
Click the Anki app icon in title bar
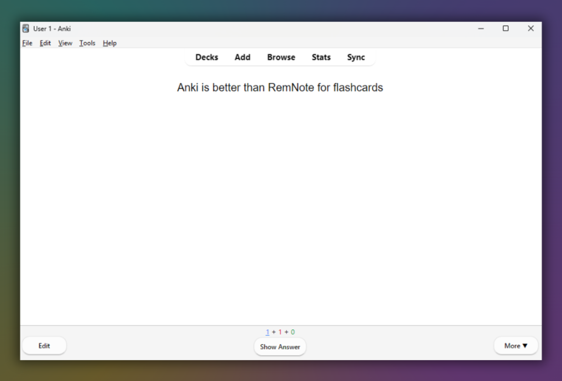(25, 28)
